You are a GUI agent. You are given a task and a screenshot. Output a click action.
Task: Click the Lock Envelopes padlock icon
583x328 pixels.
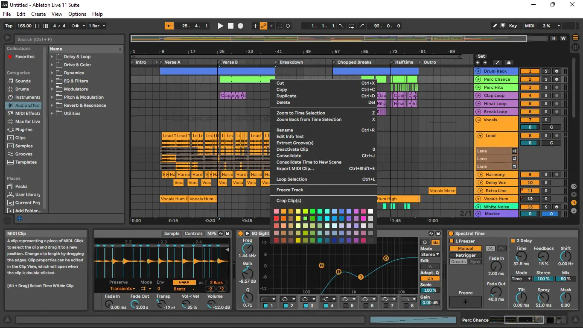click(x=509, y=63)
